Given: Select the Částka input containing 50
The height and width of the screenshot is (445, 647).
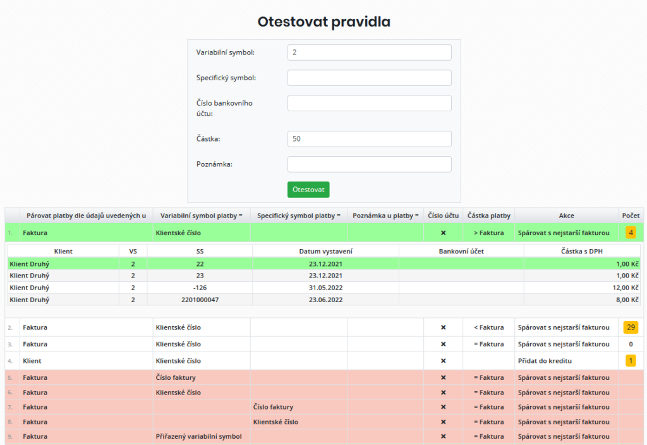Looking at the screenshot, I should (x=369, y=138).
